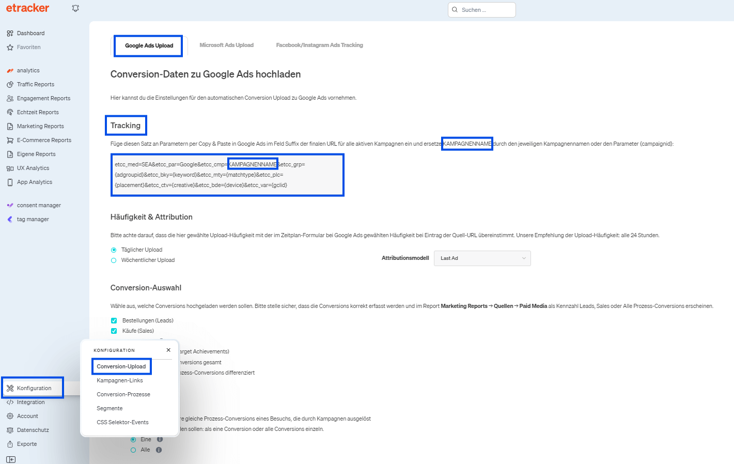Click the E-Commerce Reports cart icon
The height and width of the screenshot is (464, 734).
10,140
